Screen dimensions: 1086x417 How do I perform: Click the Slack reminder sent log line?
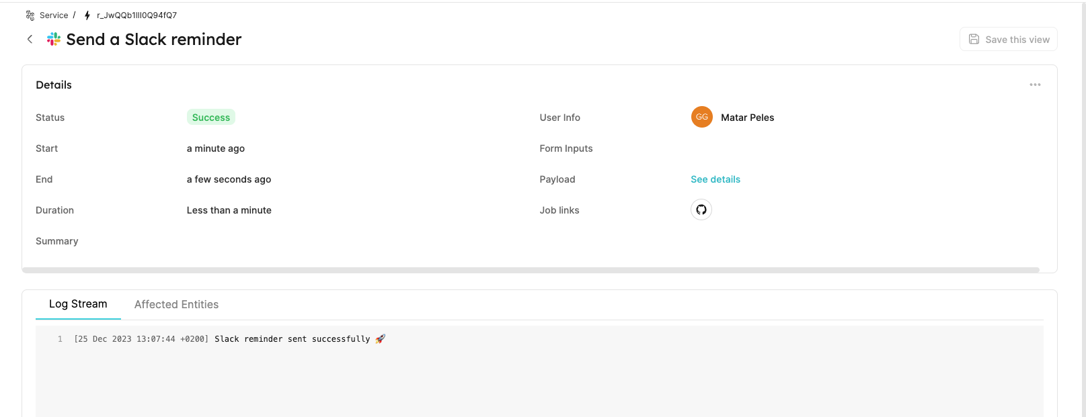click(x=292, y=339)
